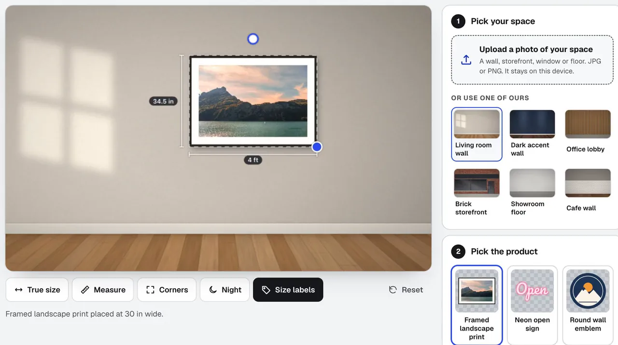This screenshot has width=618, height=345.
Task: Click the True size arrows icon
Action: (x=19, y=290)
